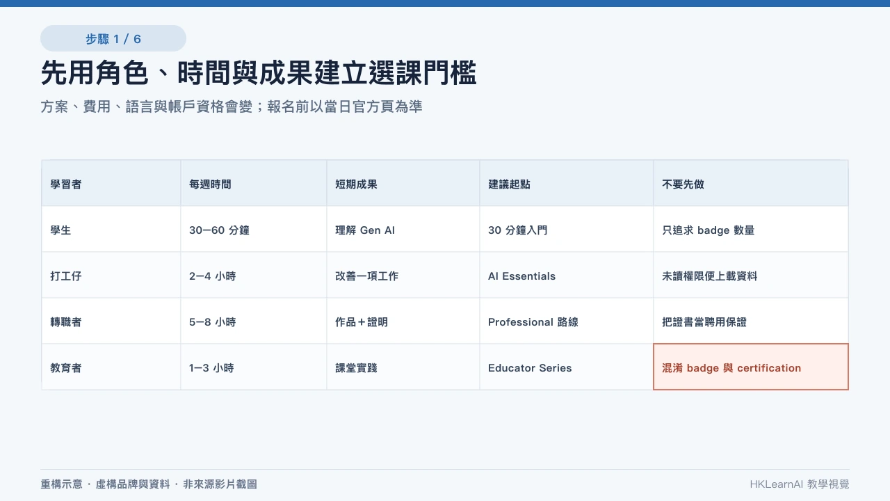The width and height of the screenshot is (890, 501).
Task: Select the 學習者 column header
Action: (111, 184)
